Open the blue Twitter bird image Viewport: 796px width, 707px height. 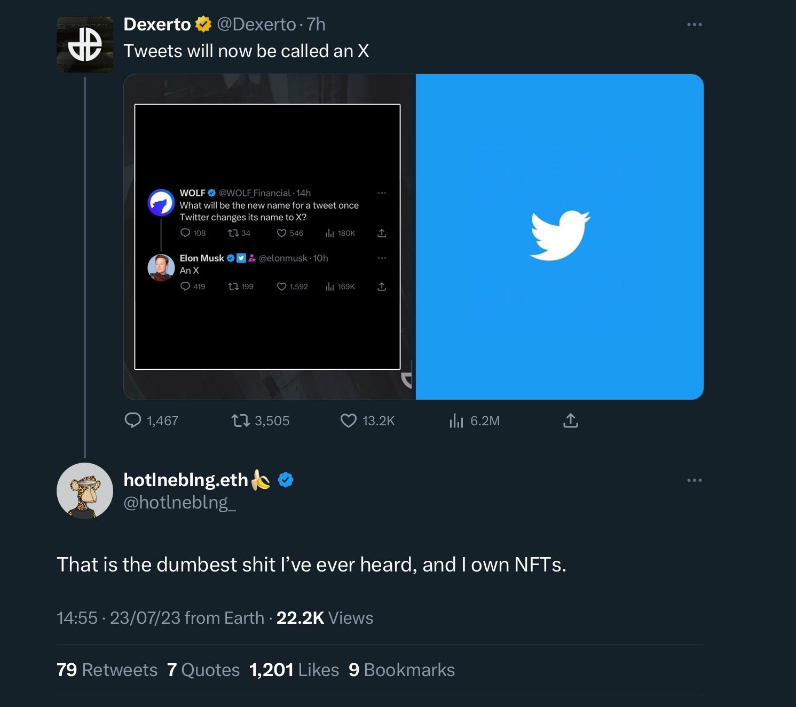click(559, 237)
